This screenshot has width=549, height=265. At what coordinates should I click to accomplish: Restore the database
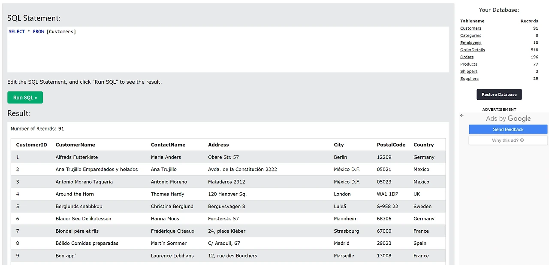coord(499,94)
